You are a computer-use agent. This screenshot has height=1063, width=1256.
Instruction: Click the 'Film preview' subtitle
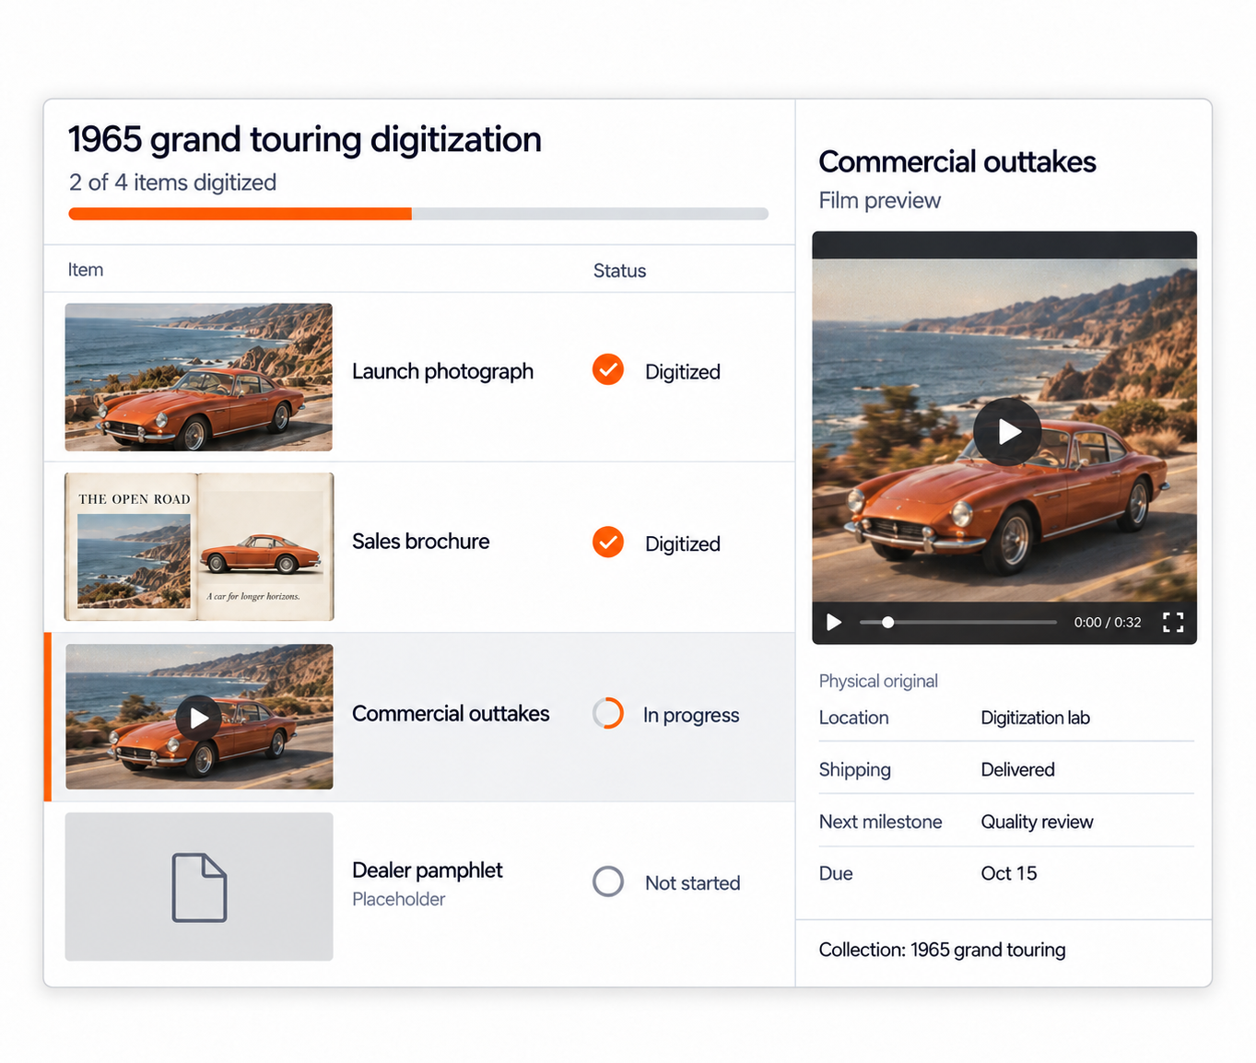click(x=879, y=201)
